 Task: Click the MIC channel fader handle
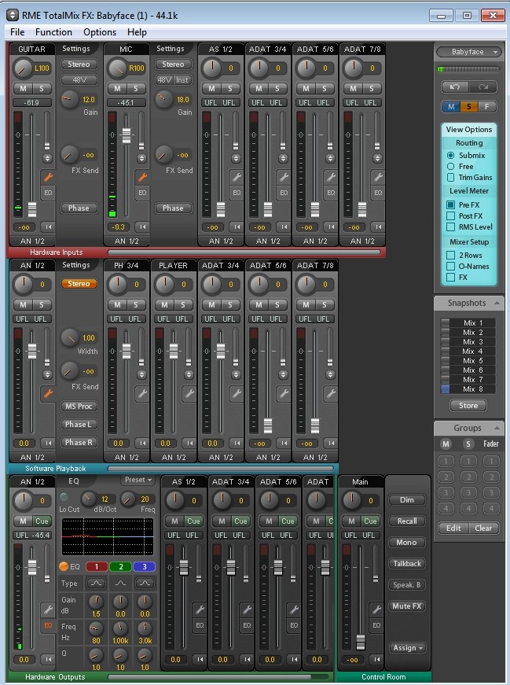(x=127, y=135)
